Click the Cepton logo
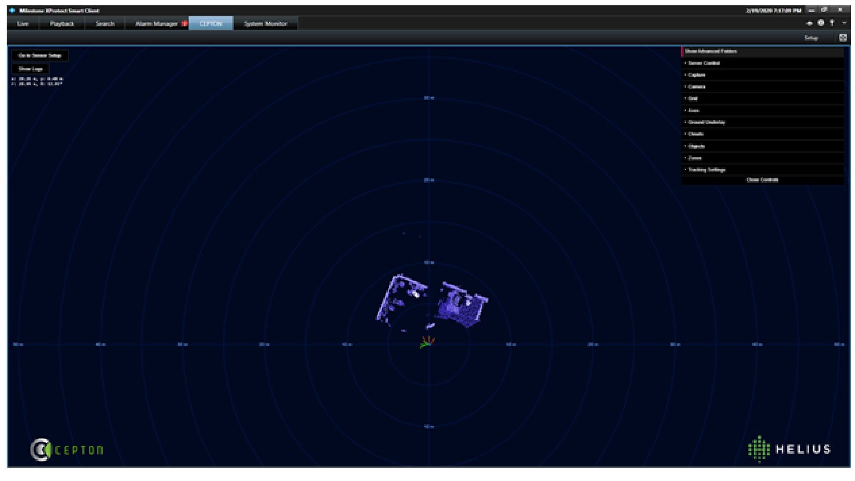The width and height of the screenshot is (855, 481). point(67,449)
